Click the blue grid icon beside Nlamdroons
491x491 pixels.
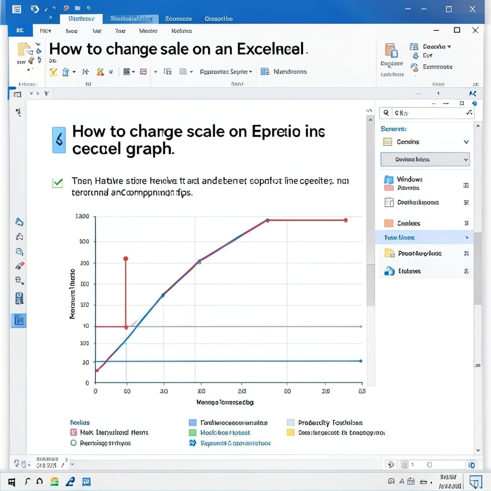265,72
